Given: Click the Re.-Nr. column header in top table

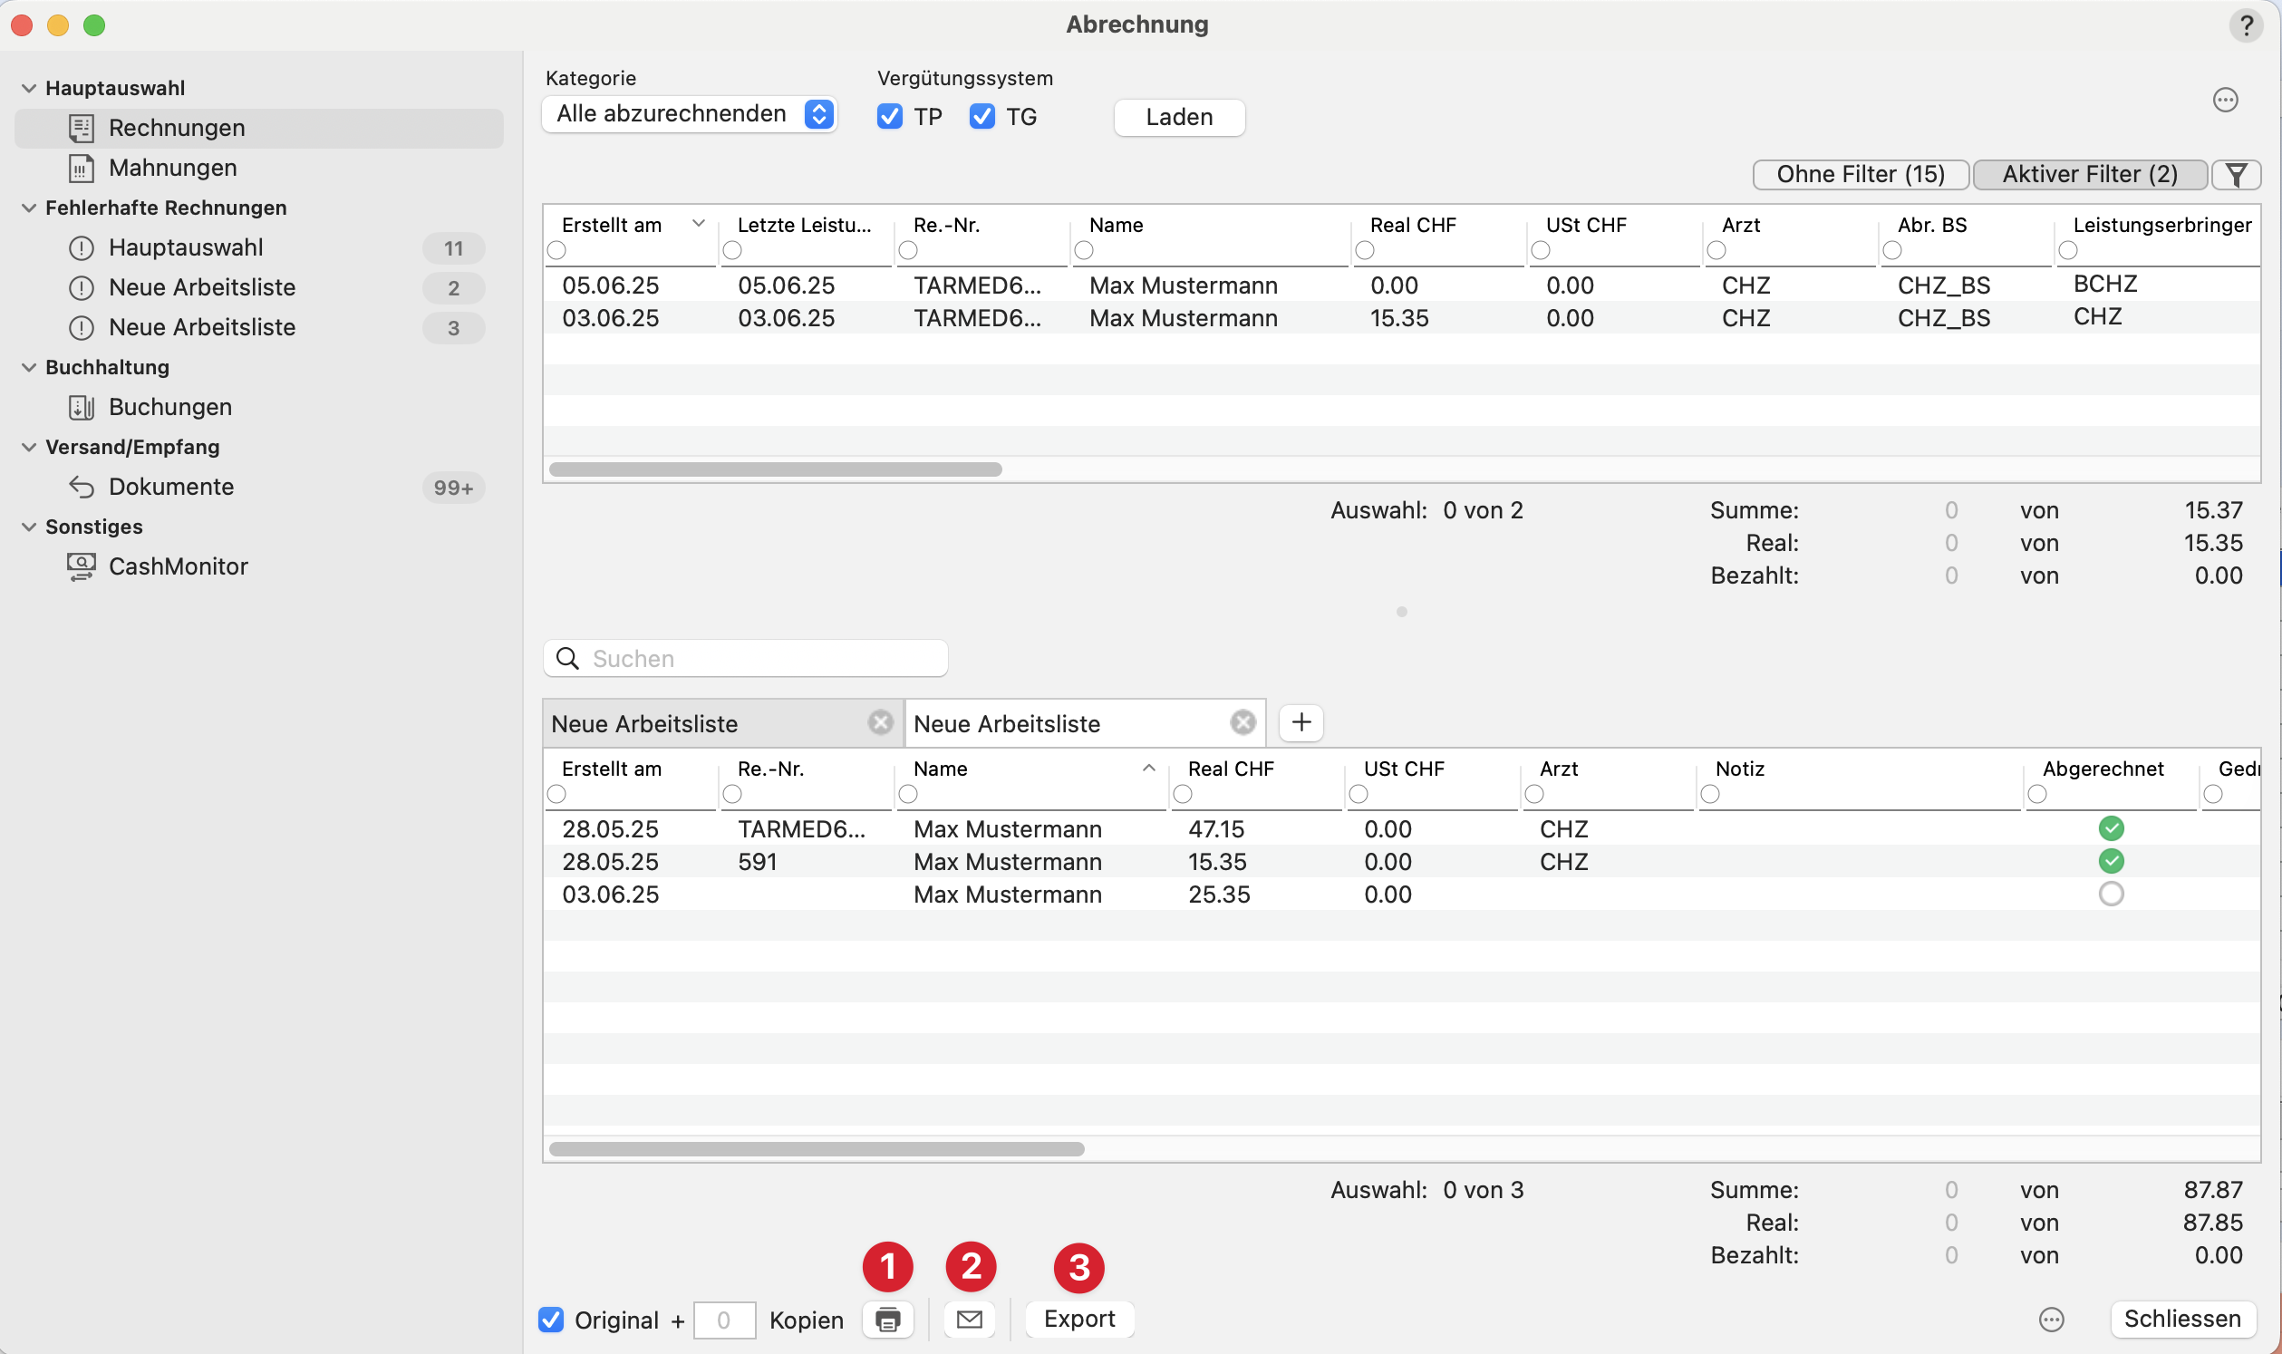Looking at the screenshot, I should point(946,225).
